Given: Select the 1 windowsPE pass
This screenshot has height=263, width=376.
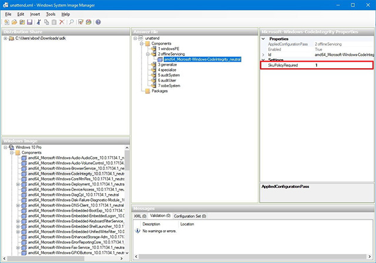Looking at the screenshot, I should pos(169,49).
